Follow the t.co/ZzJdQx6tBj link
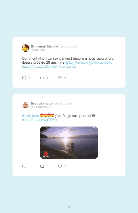This screenshot has height=213, width=138. coord(40,66)
